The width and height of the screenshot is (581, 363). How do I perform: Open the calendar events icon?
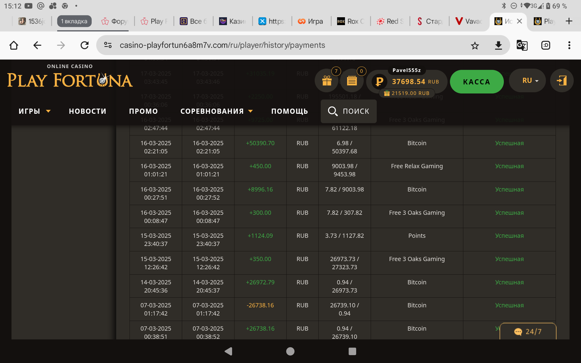352,81
